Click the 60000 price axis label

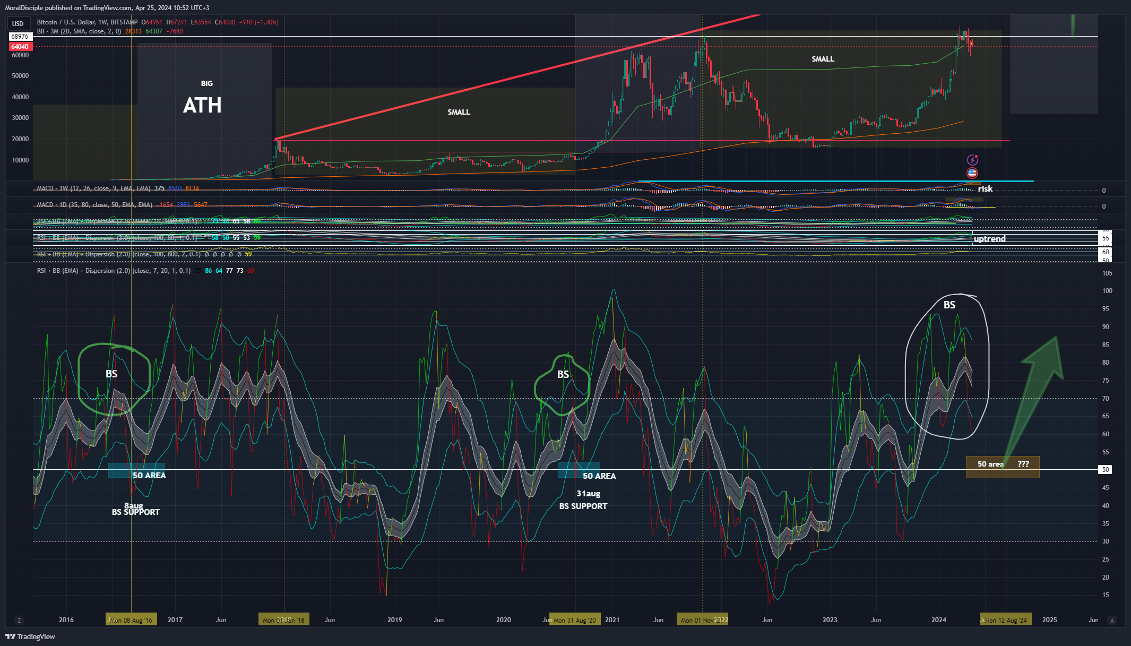(20, 55)
